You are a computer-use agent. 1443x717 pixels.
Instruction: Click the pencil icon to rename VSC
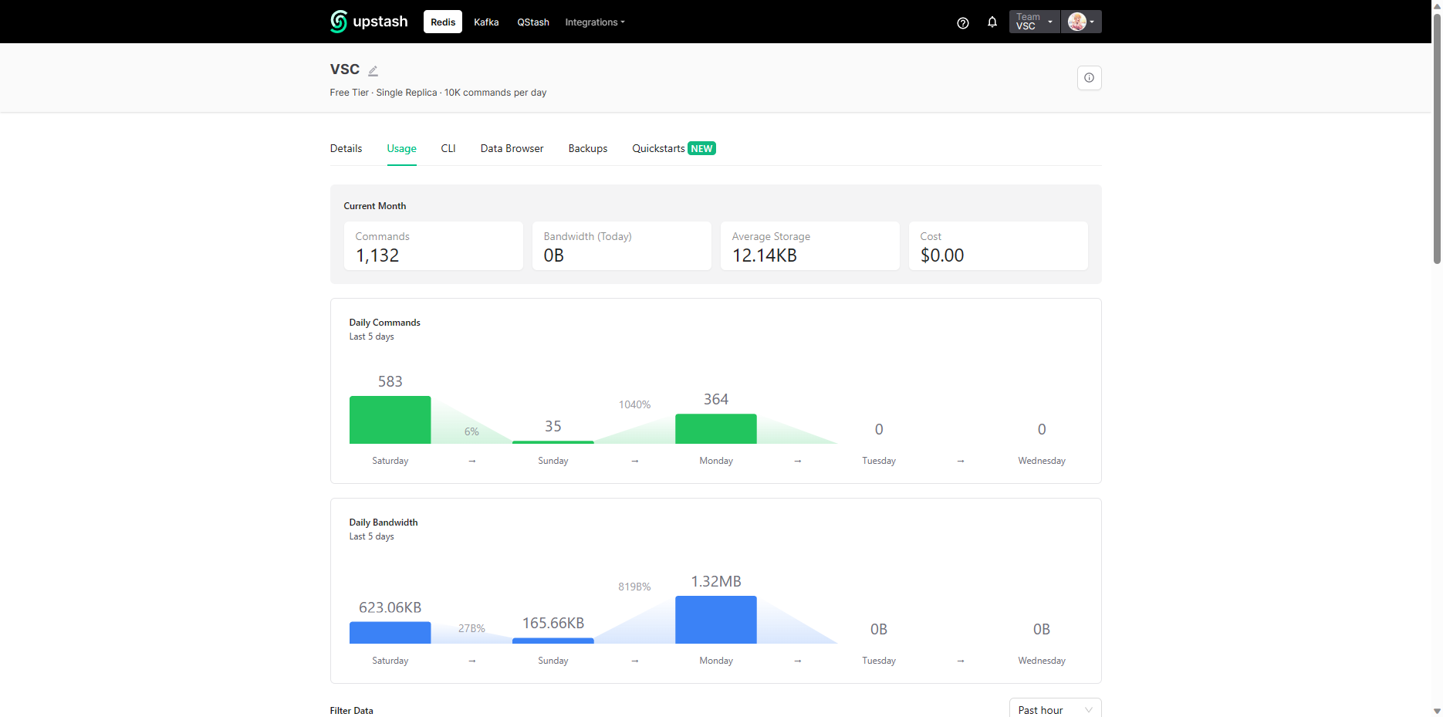[x=373, y=71]
